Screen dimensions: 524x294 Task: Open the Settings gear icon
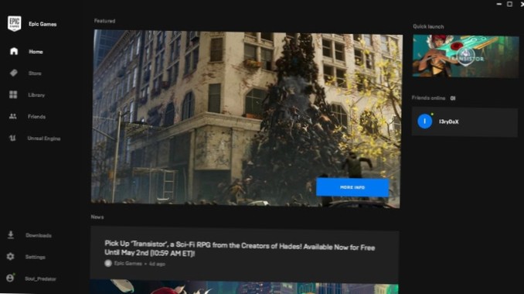[x=10, y=257]
